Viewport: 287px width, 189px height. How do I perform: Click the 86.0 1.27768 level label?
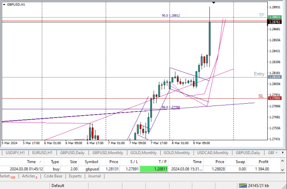click(x=171, y=107)
